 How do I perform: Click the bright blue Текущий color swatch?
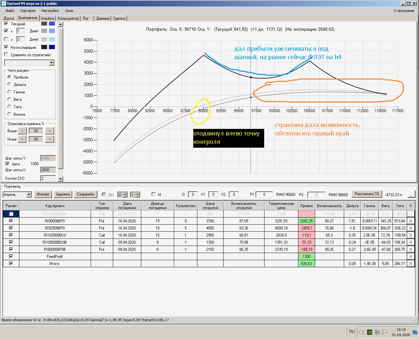[52, 24]
